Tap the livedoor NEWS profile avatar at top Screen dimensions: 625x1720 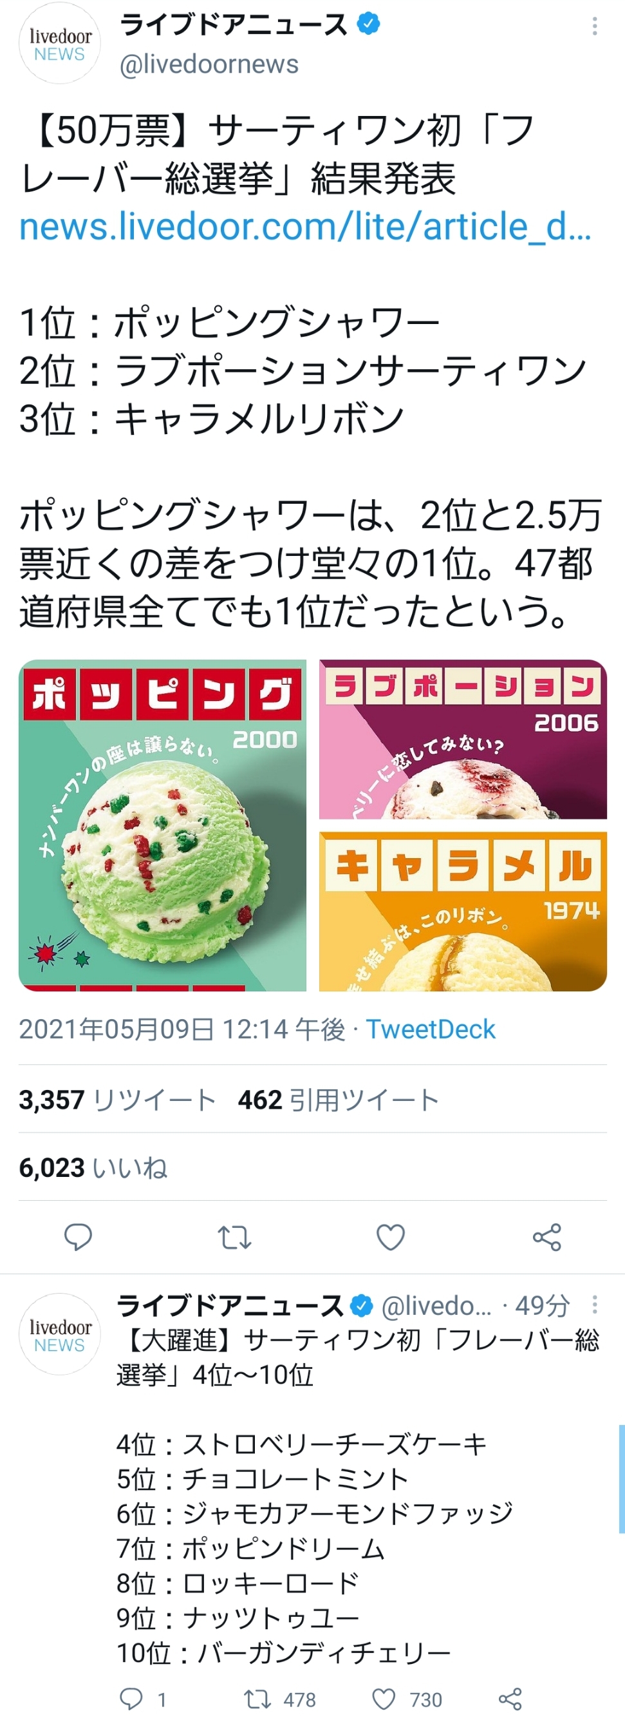click(59, 44)
